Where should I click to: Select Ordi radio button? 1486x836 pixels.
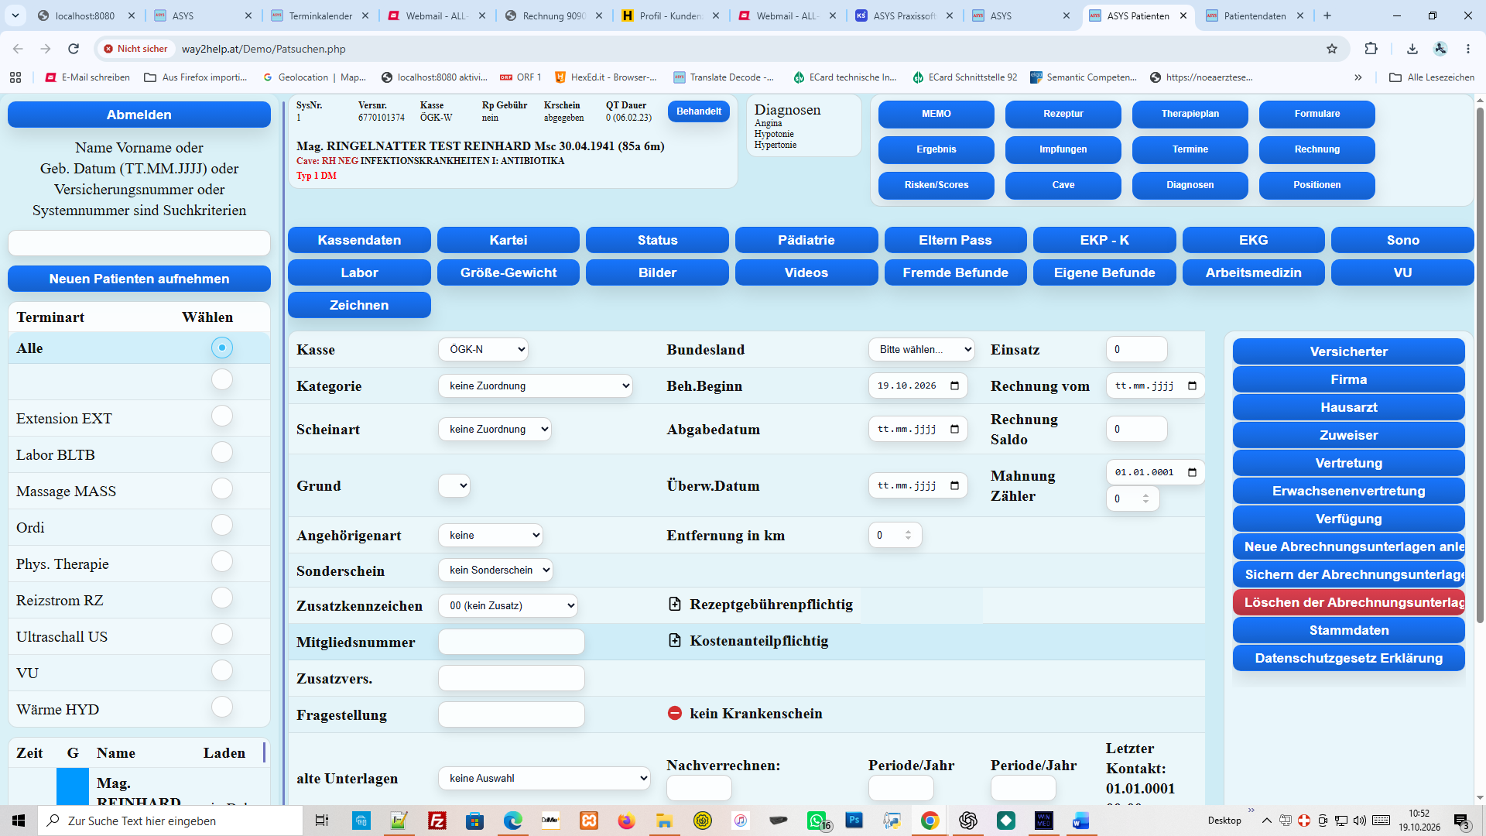(x=222, y=526)
